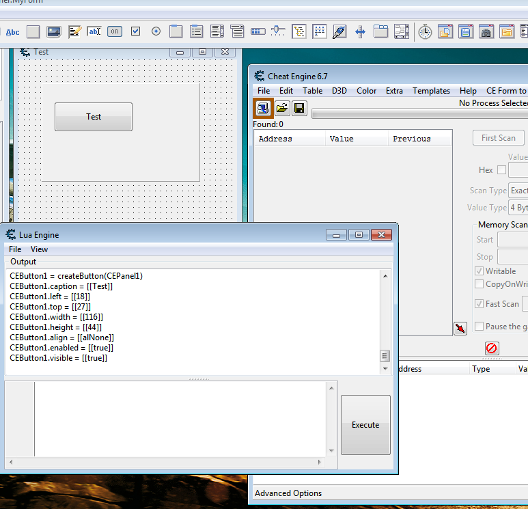This screenshot has height=509, width=528.
Task: Choose the 'on' toggle box component icon
Action: 115,31
